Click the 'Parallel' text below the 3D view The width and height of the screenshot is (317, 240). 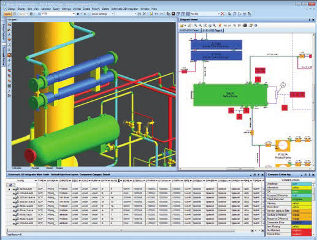(x=36, y=168)
